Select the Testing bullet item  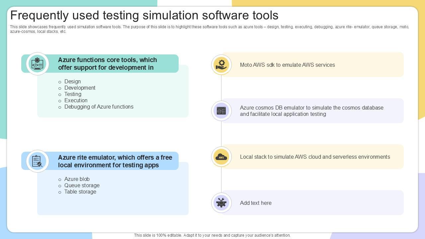73,94
